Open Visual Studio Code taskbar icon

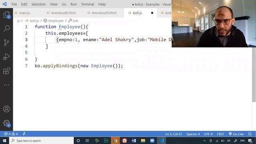[162, 140]
